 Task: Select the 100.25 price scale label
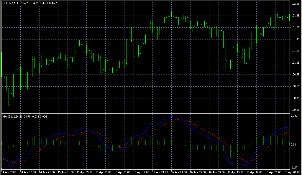point(295,110)
